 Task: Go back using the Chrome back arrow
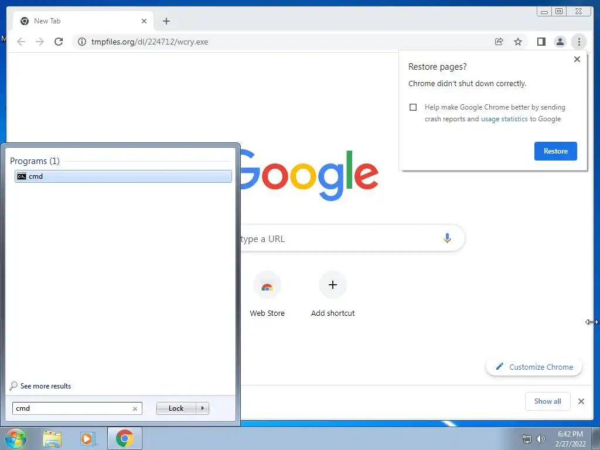pyautogui.click(x=21, y=42)
